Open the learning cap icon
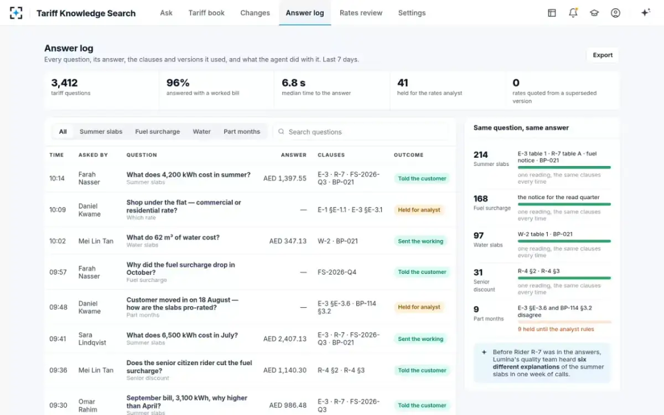 (x=594, y=13)
